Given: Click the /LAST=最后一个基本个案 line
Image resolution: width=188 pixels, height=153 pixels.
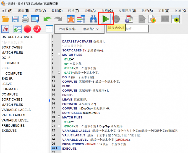Looking at the screenshot, I should [x=81, y=73].
